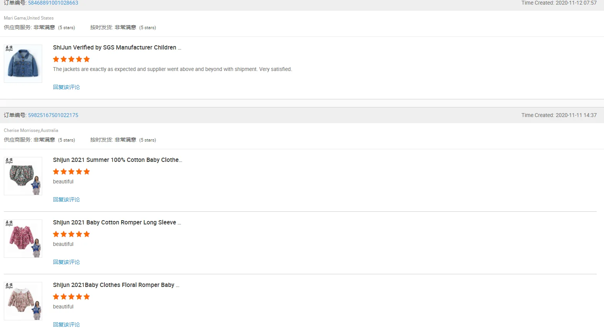604x328 pixels.
Task: Open the red long sleeve romper thumbnail
Action: point(23,239)
